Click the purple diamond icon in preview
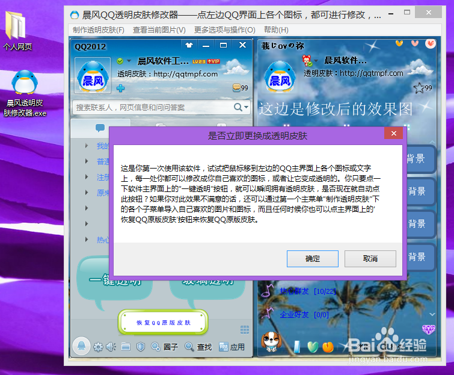 (x=429, y=329)
